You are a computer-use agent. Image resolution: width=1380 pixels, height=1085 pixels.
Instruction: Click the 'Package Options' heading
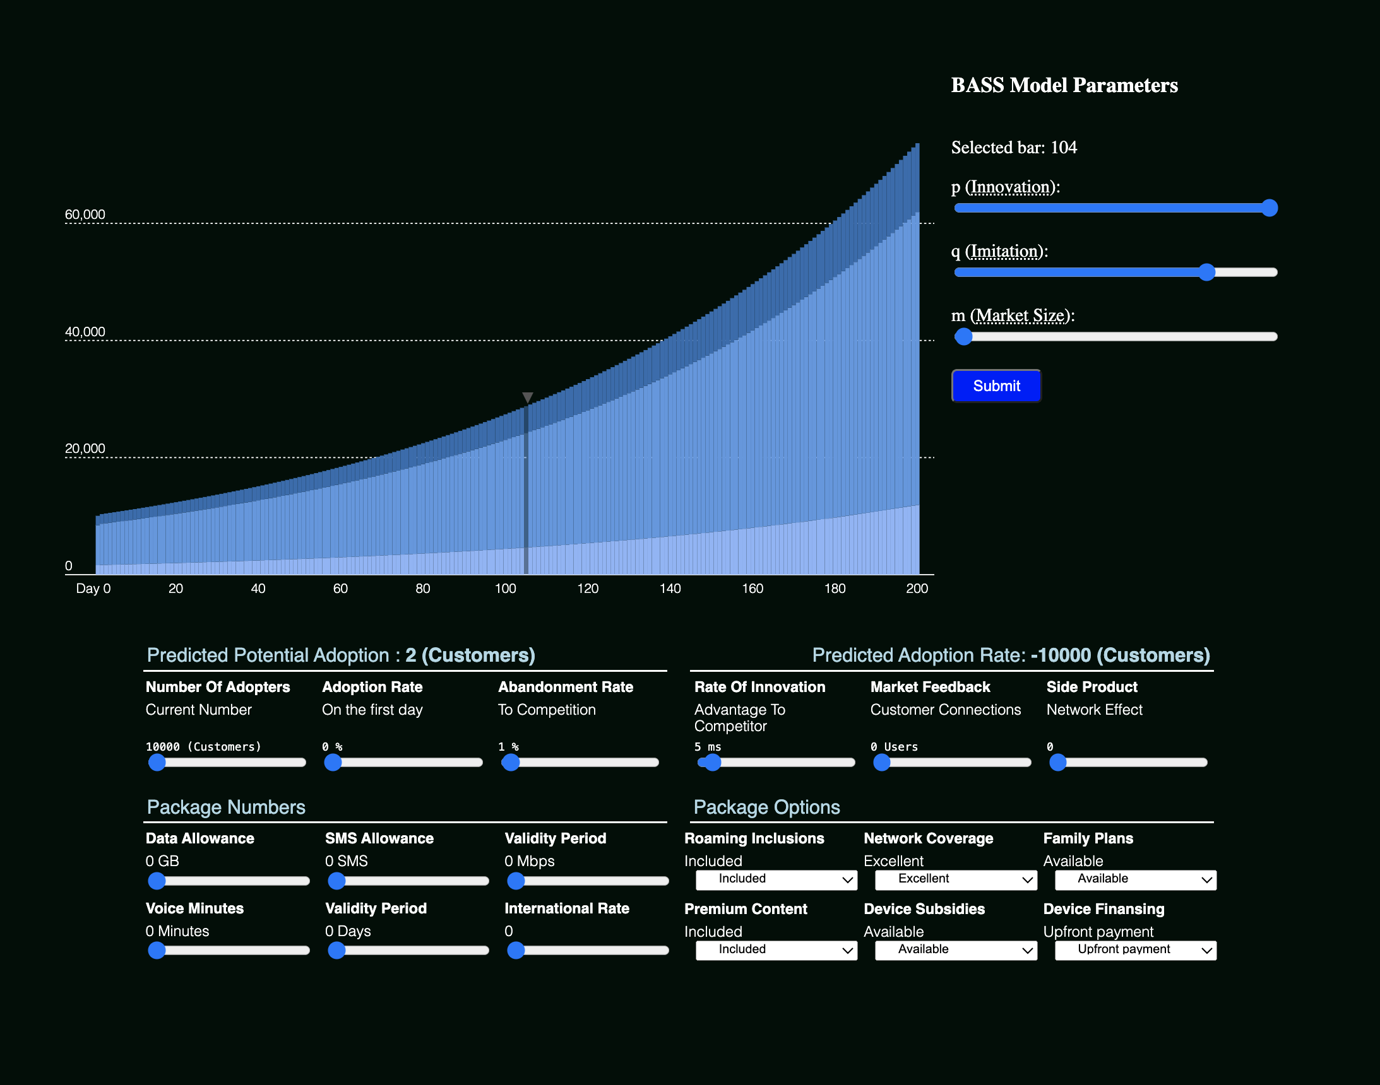766,807
